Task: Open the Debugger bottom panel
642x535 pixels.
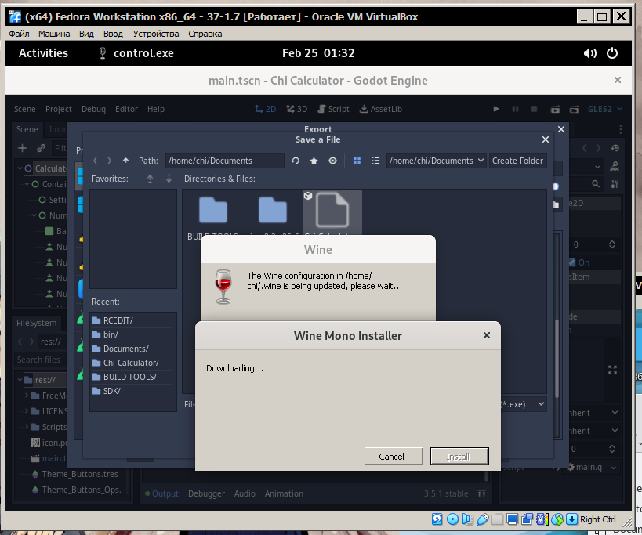Action: click(x=206, y=493)
